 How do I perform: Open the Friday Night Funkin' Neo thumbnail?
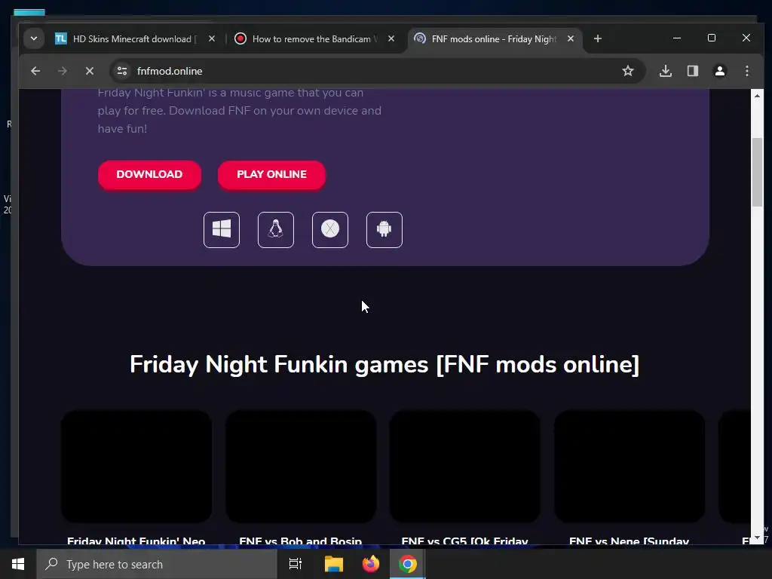click(136, 466)
